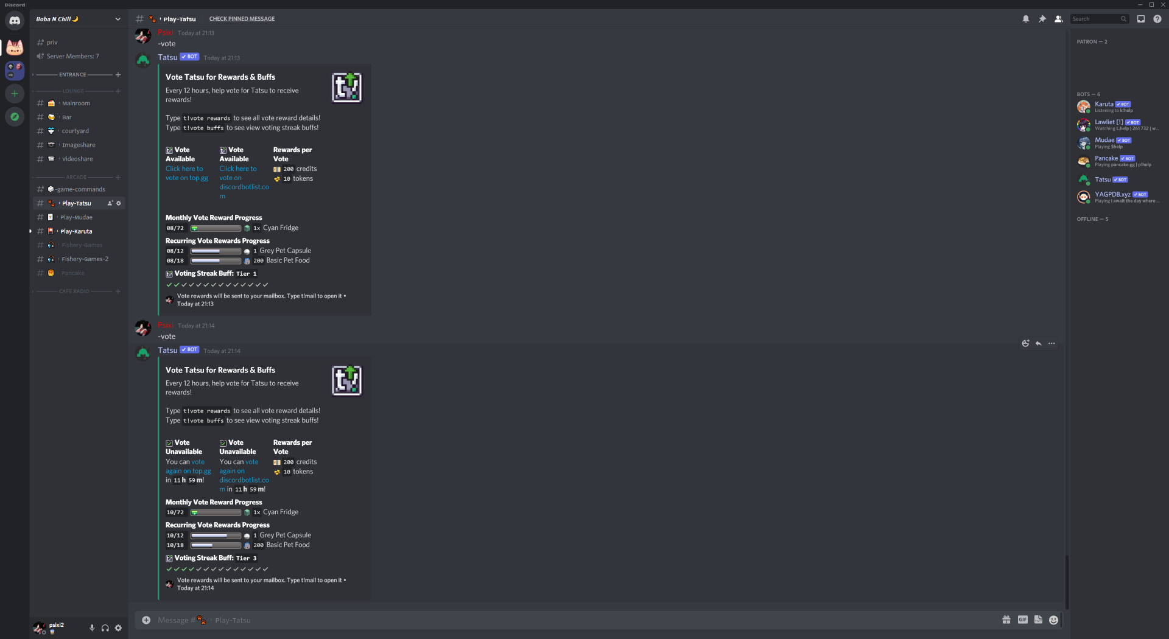Deafen using the headphones icon

tap(105, 628)
